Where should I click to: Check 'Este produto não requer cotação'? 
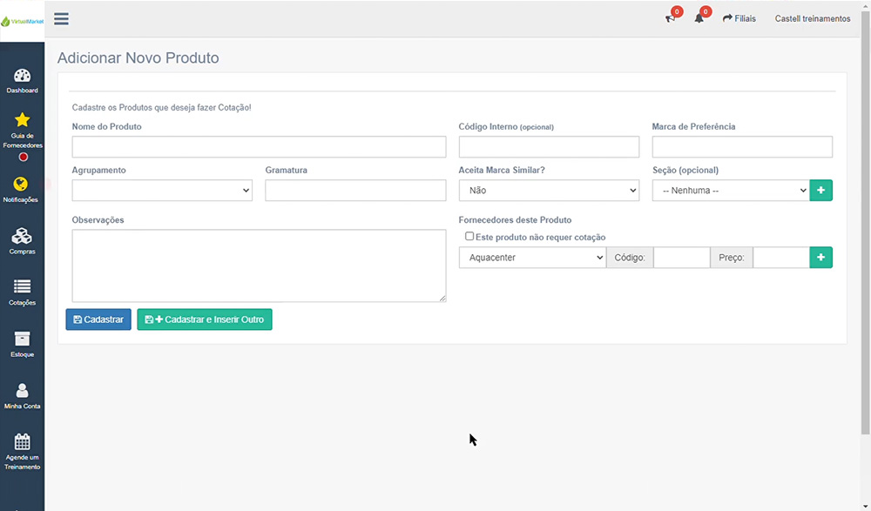[x=469, y=236]
